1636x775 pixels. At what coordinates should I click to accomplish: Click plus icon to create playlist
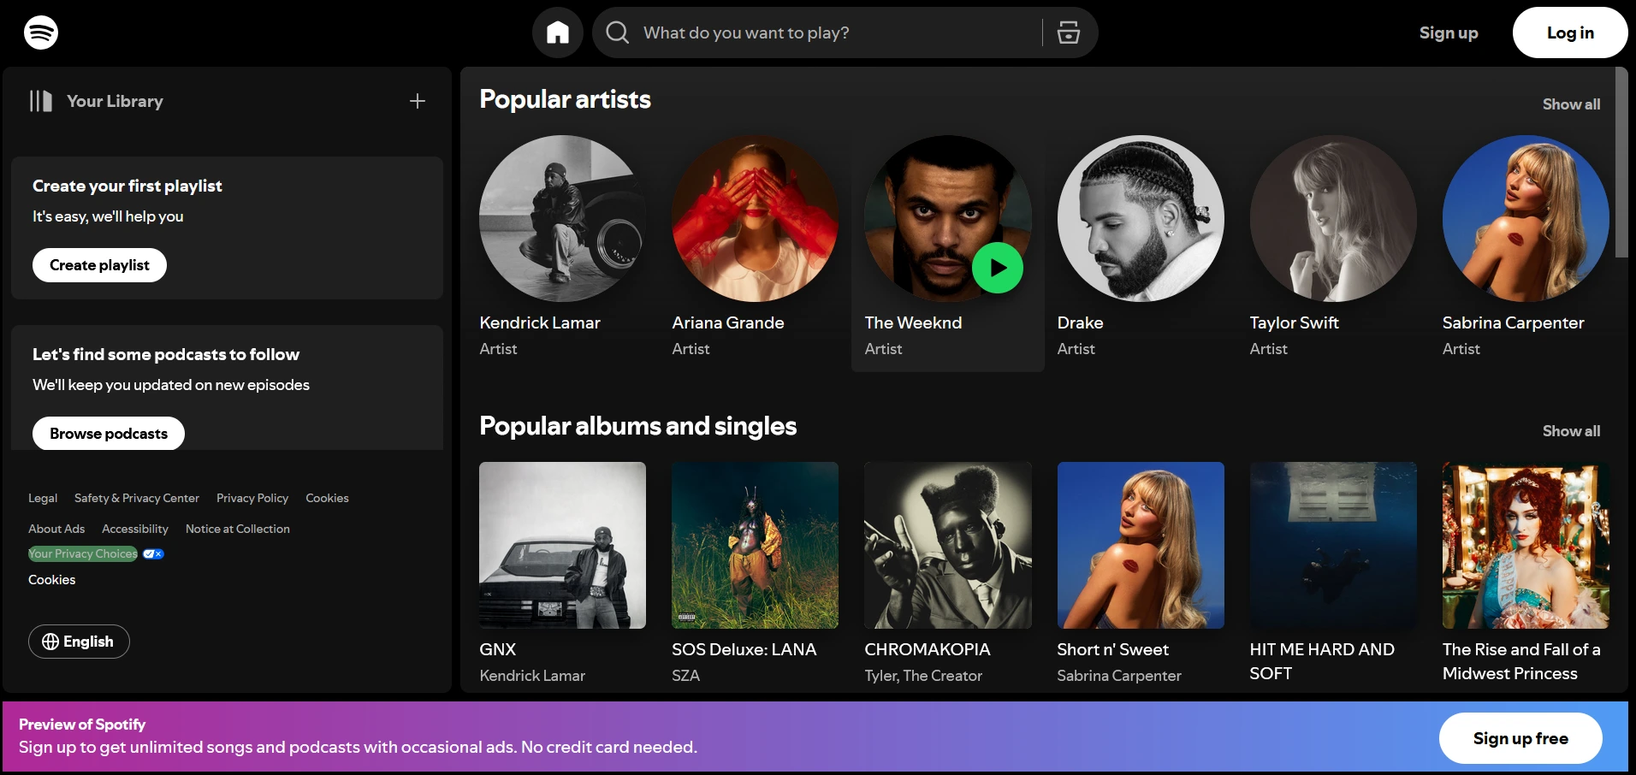point(418,101)
